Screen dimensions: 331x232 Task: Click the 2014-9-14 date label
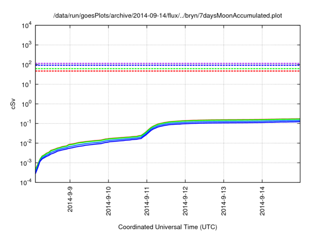tap(262, 201)
